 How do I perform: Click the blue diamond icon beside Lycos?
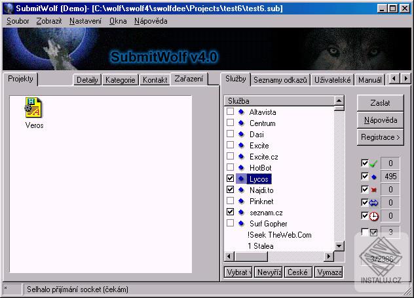point(241,179)
